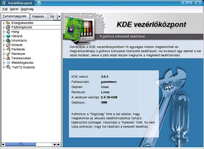Viewport: 204px width, 149px height.
Task: Click the KDE vezérlőközpont heading
Action: (x=151, y=25)
